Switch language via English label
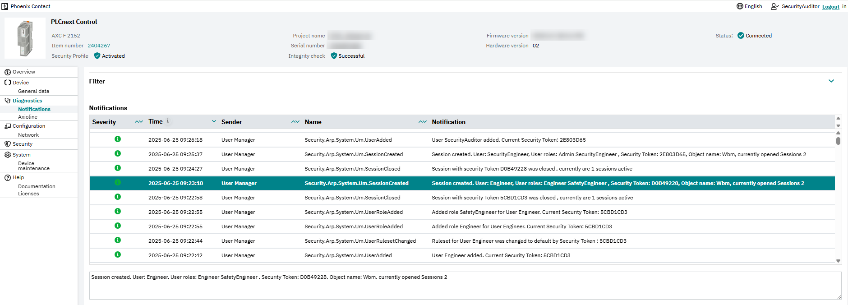 [x=753, y=6]
